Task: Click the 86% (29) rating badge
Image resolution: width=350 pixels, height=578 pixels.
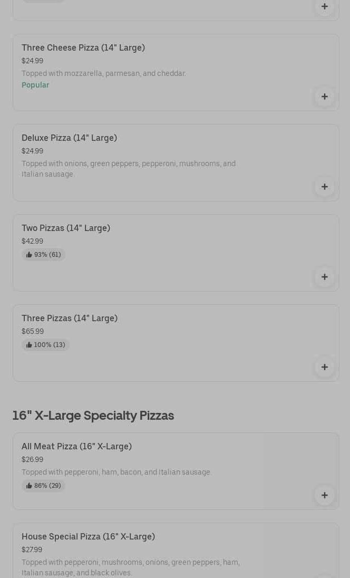Action: (44, 486)
